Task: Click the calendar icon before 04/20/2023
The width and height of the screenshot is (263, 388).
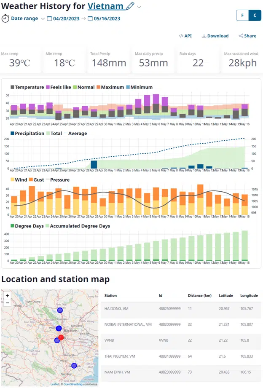Action: (x=49, y=19)
